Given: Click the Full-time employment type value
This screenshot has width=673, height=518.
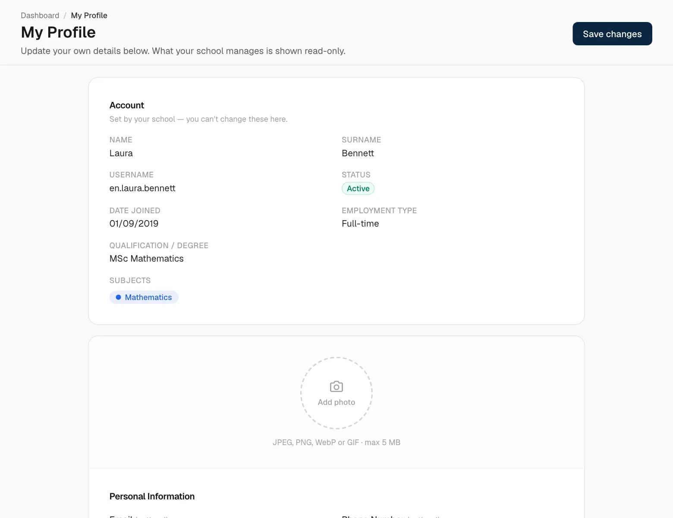Looking at the screenshot, I should point(360,224).
